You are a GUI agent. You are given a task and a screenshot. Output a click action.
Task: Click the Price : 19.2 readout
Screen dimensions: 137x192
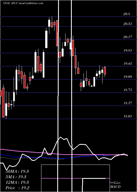tap(17, 188)
